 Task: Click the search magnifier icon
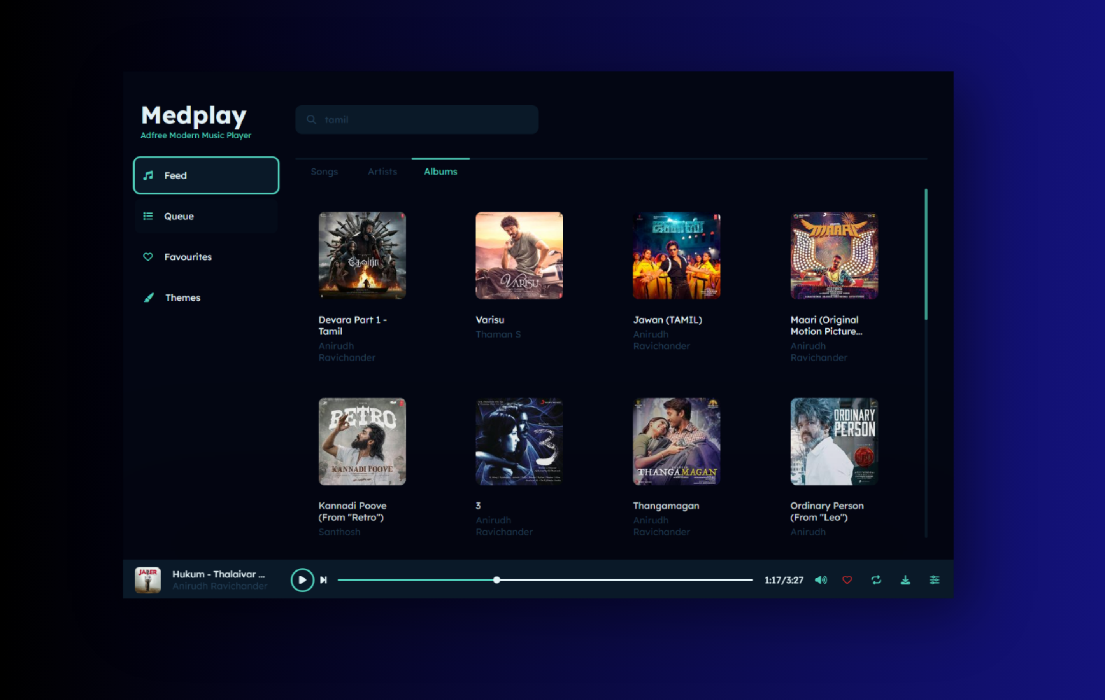coord(312,120)
